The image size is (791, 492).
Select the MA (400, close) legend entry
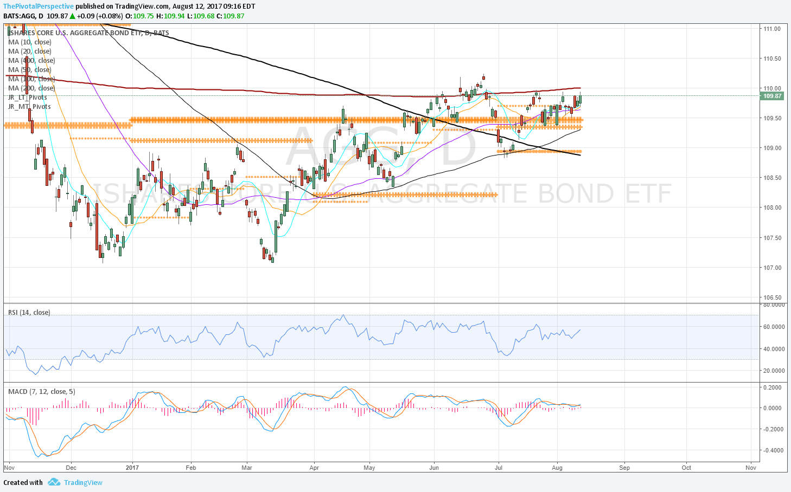pos(31,61)
